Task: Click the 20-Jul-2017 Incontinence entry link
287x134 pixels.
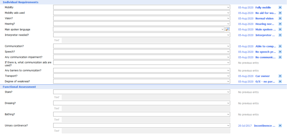Action: pos(256,126)
